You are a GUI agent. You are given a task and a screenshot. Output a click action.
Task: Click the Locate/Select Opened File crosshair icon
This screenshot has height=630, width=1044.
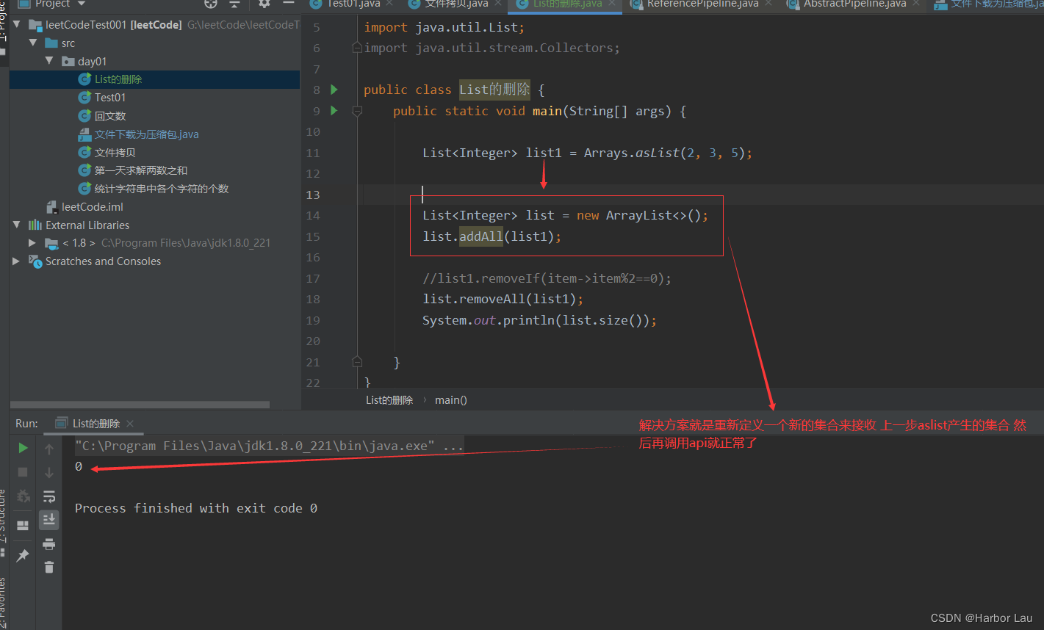pyautogui.click(x=211, y=4)
